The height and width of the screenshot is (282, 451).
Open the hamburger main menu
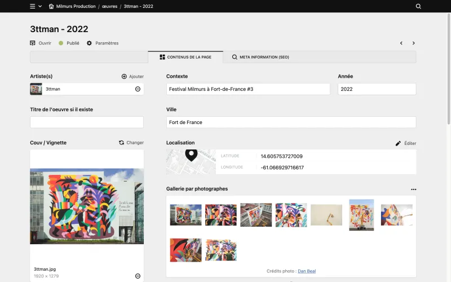pyautogui.click(x=33, y=6)
